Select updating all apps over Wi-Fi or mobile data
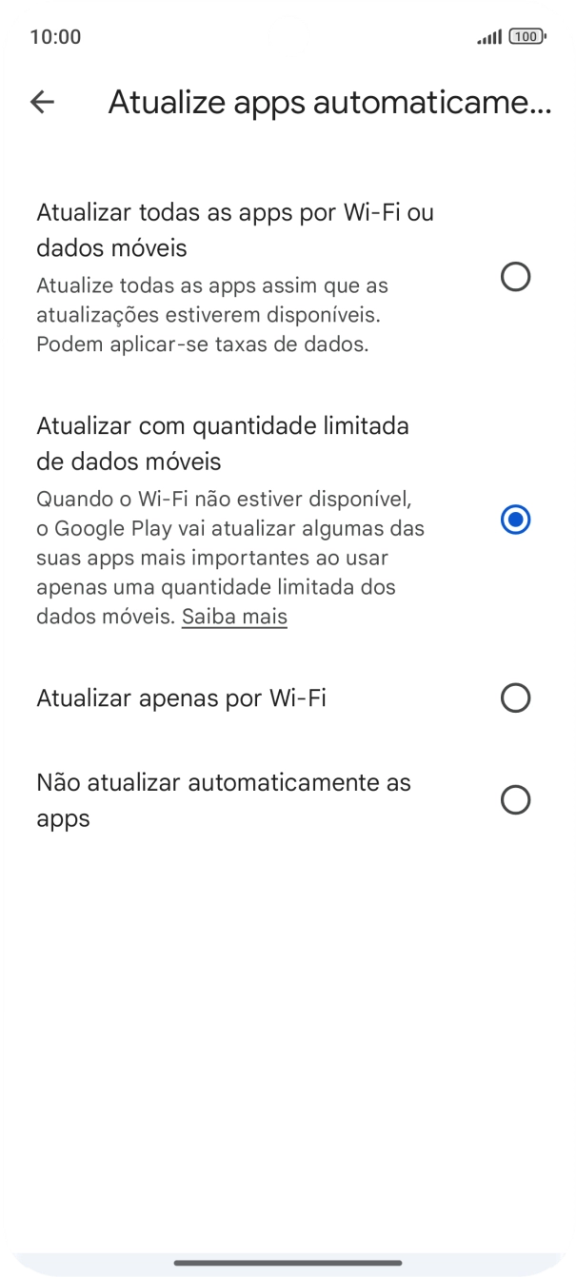576x1277 pixels. (x=515, y=277)
